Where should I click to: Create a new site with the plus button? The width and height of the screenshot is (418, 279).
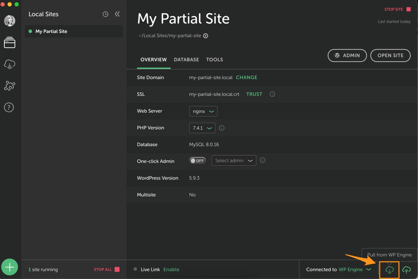[10, 267]
